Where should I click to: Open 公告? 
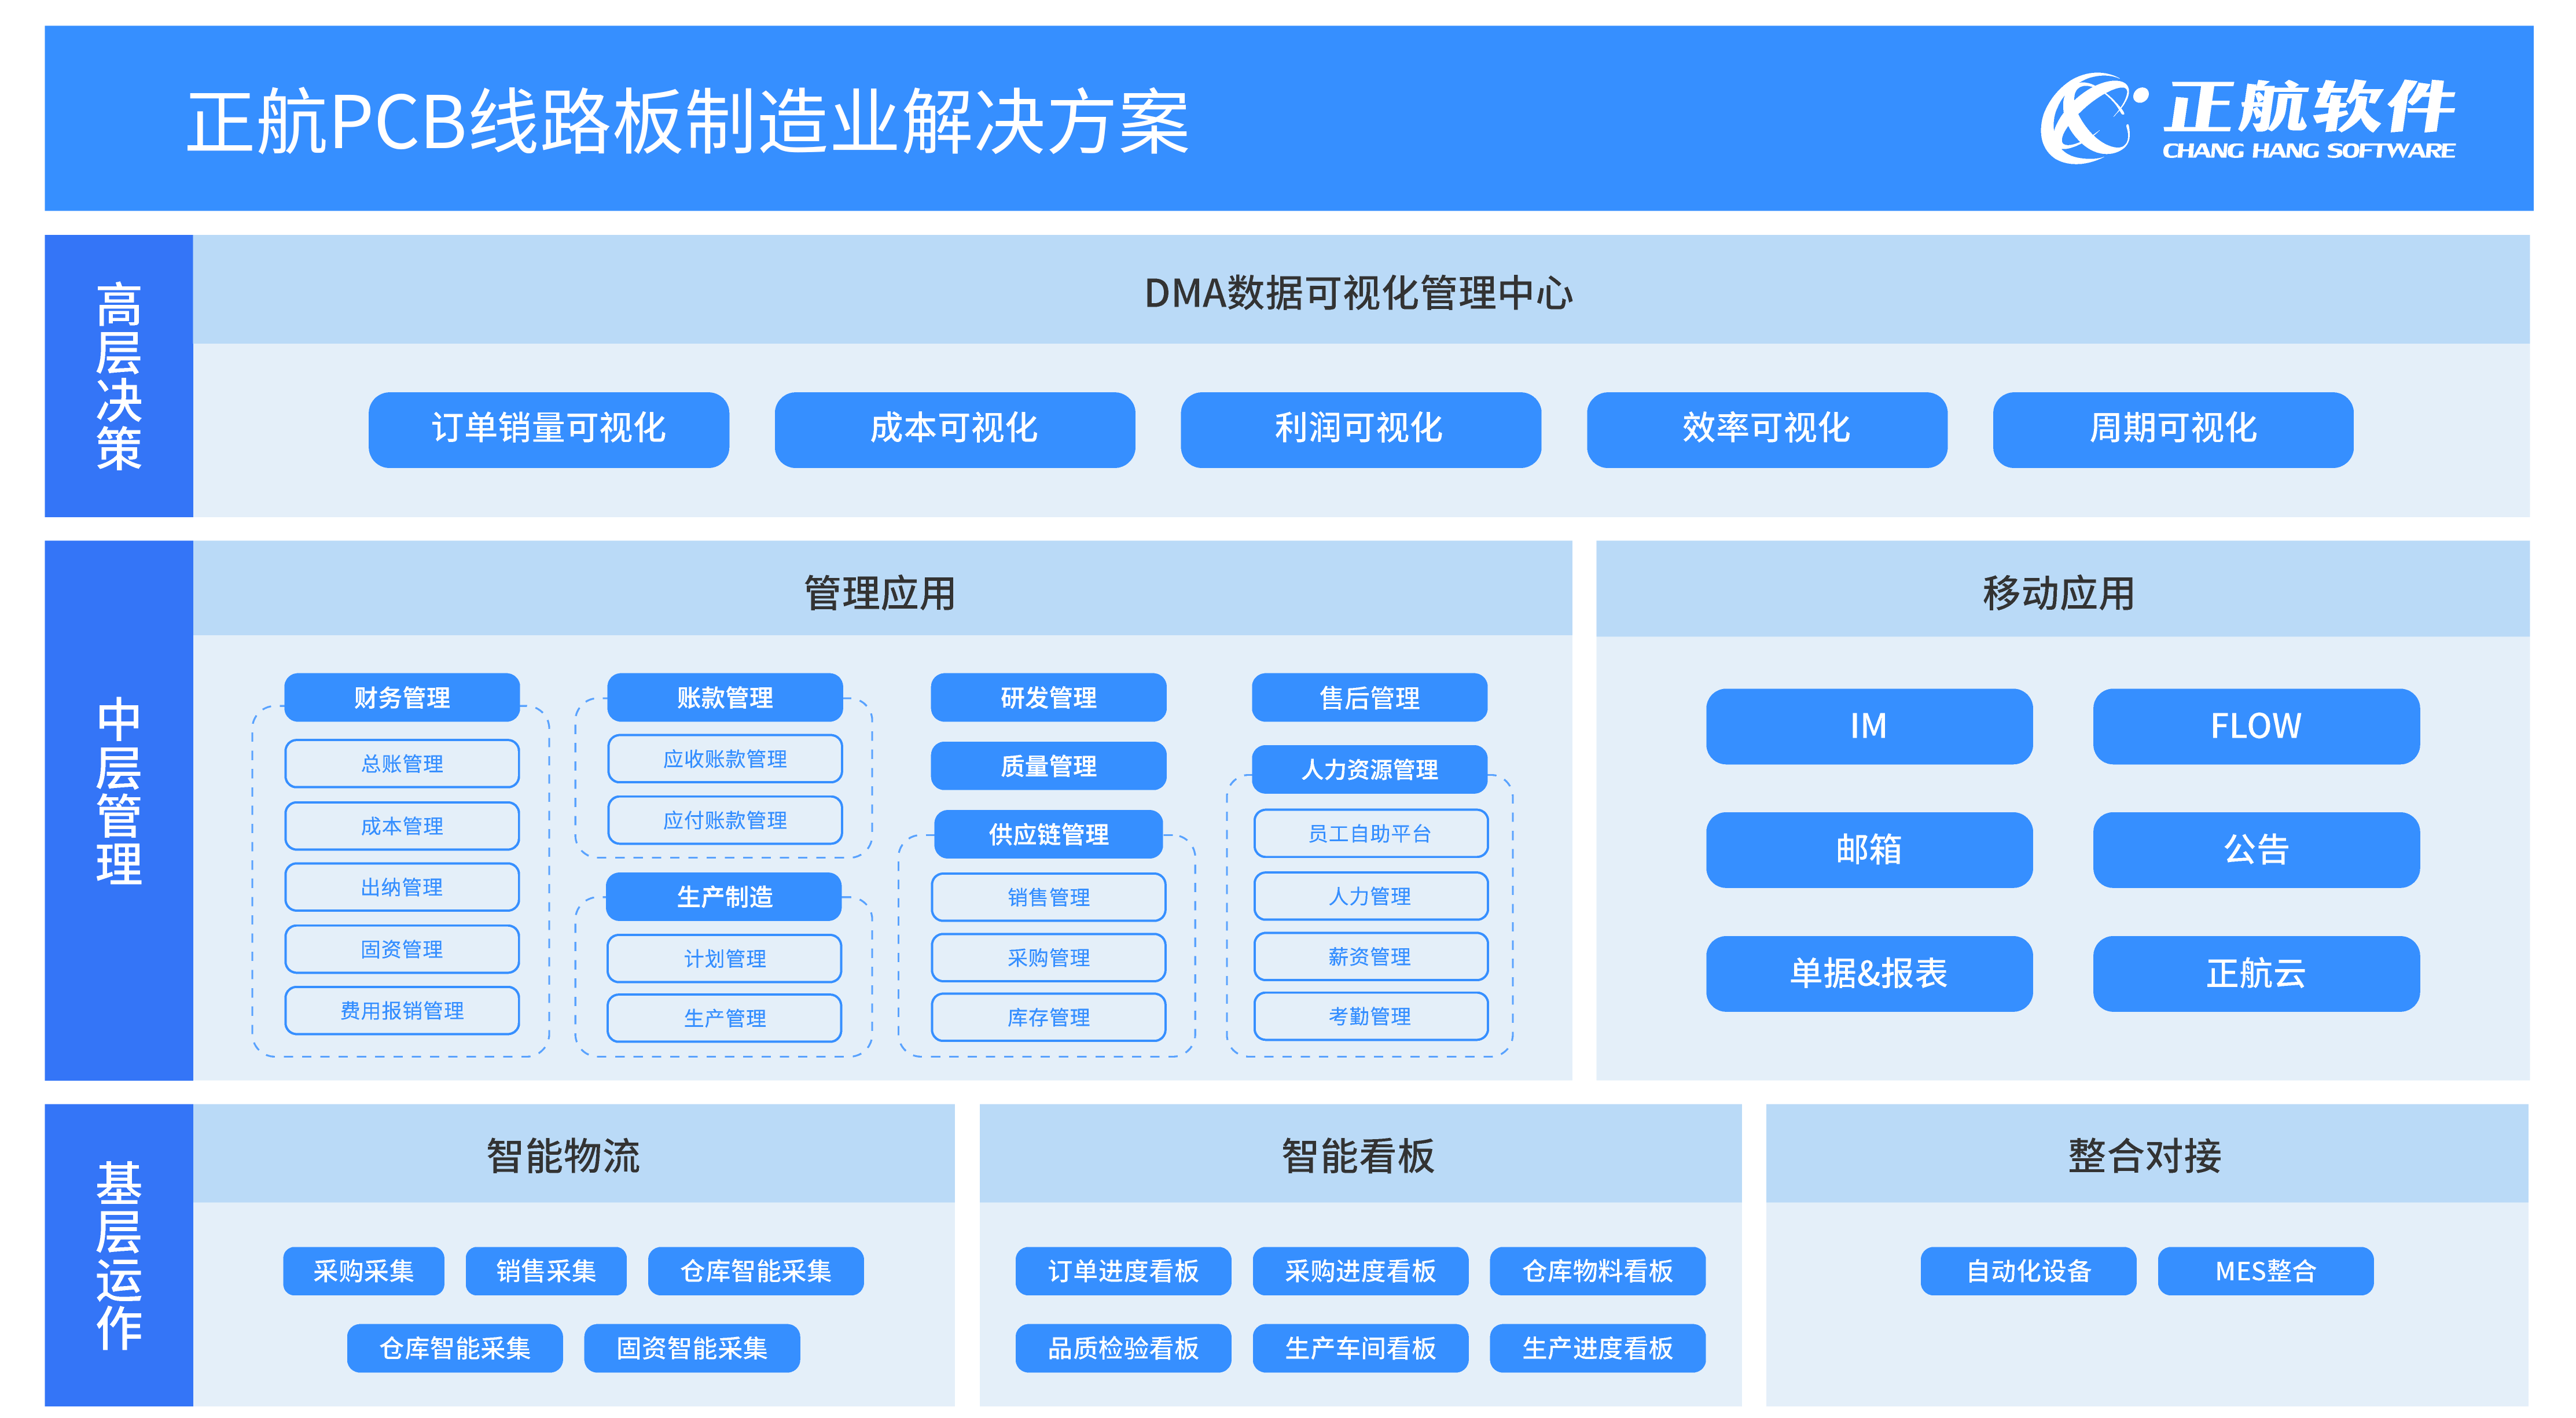pyautogui.click(x=2256, y=849)
